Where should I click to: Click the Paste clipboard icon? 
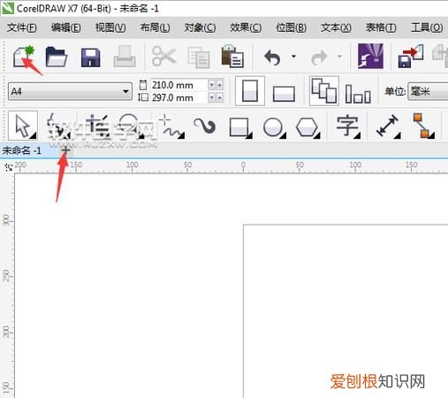coord(232,56)
